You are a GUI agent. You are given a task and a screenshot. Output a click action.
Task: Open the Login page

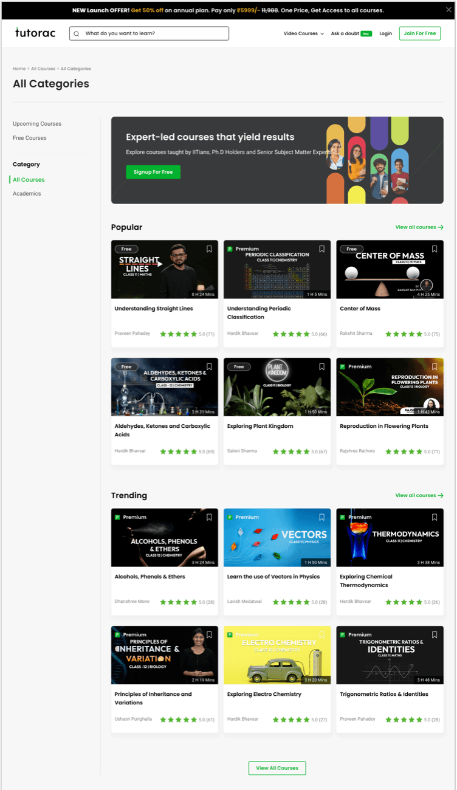pyautogui.click(x=385, y=33)
